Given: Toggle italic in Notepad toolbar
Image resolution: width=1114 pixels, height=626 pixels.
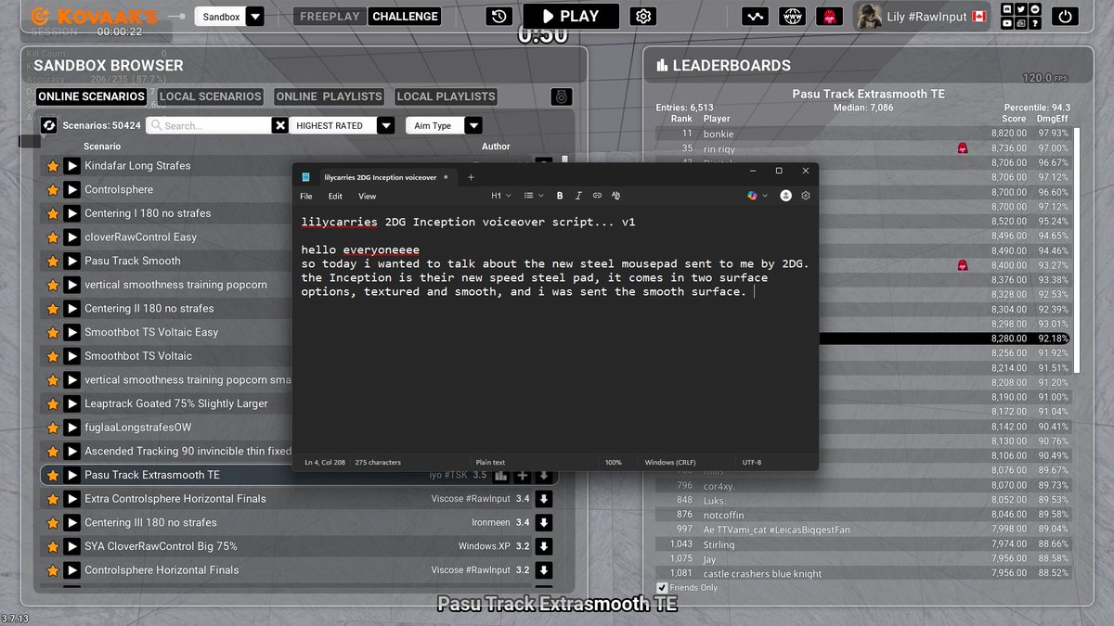Looking at the screenshot, I should [x=578, y=196].
